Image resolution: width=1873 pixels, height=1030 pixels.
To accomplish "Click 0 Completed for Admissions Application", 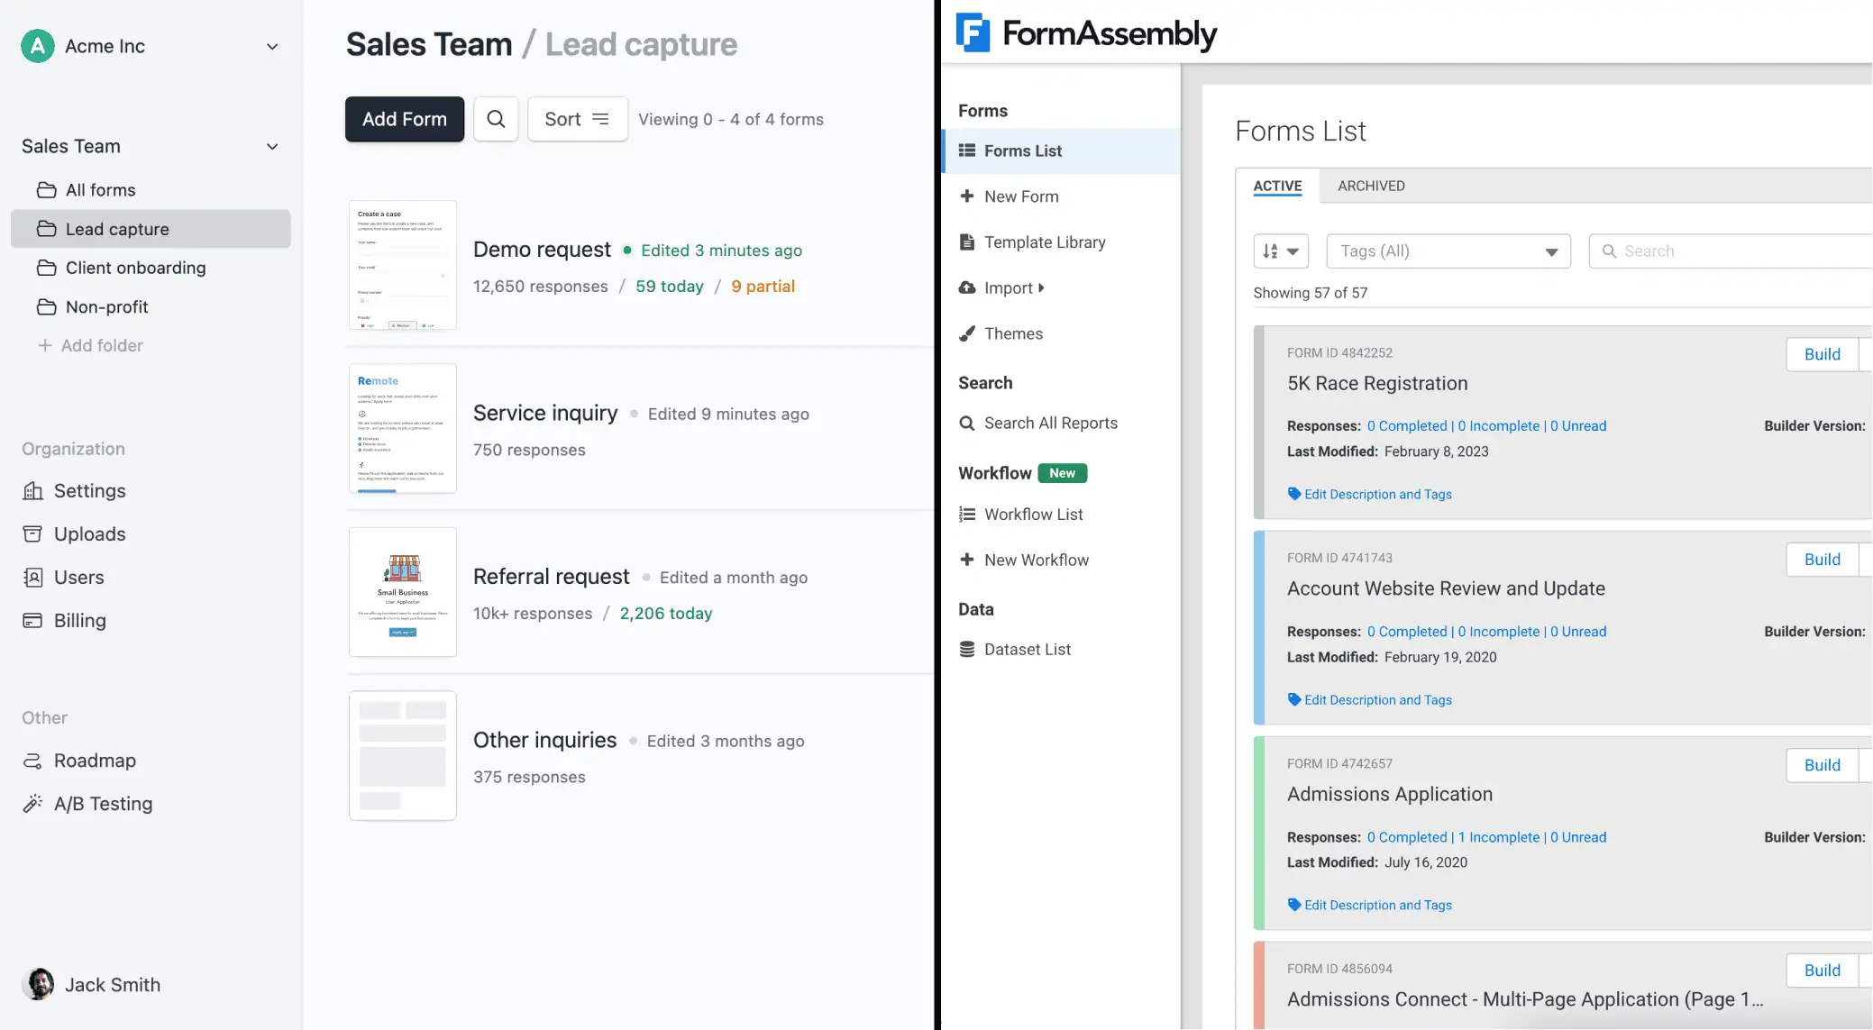I will (x=1407, y=837).
